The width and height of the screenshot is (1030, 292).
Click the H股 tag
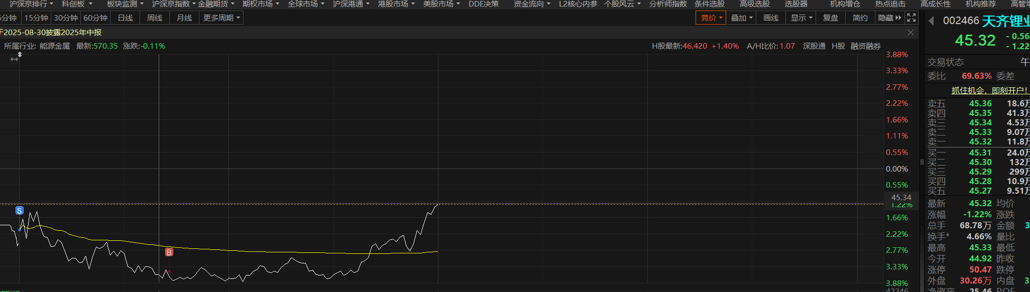point(838,46)
